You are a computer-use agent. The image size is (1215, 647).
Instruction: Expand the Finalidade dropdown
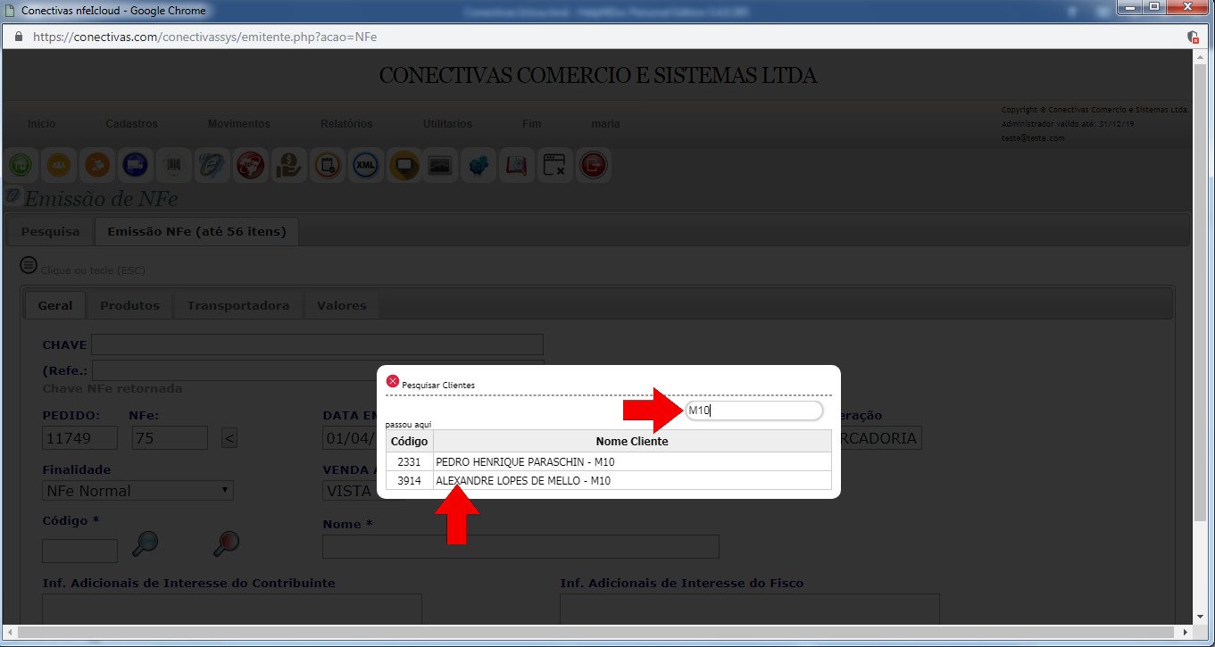(137, 491)
